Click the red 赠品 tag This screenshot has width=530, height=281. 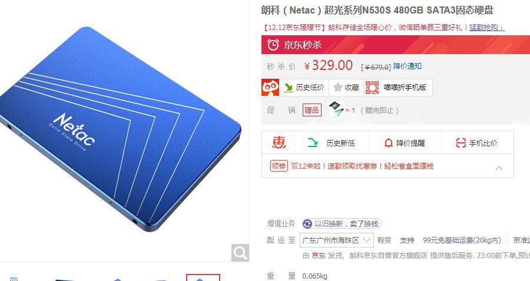312,110
